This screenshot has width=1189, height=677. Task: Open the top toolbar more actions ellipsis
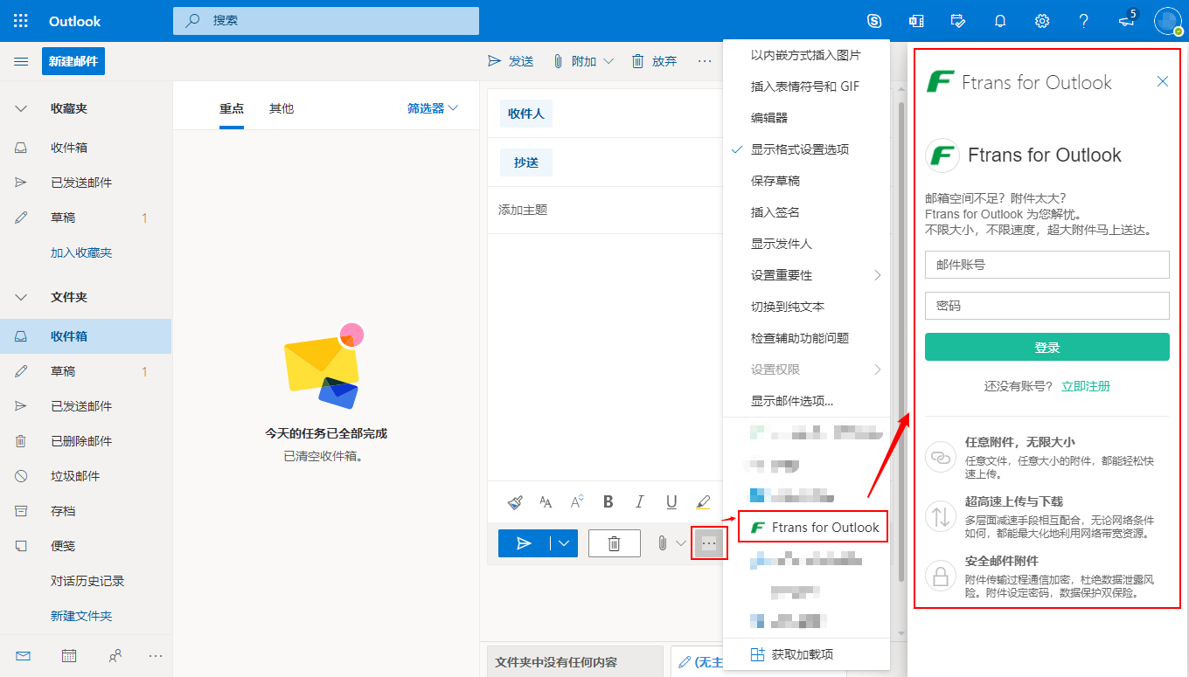coord(705,61)
